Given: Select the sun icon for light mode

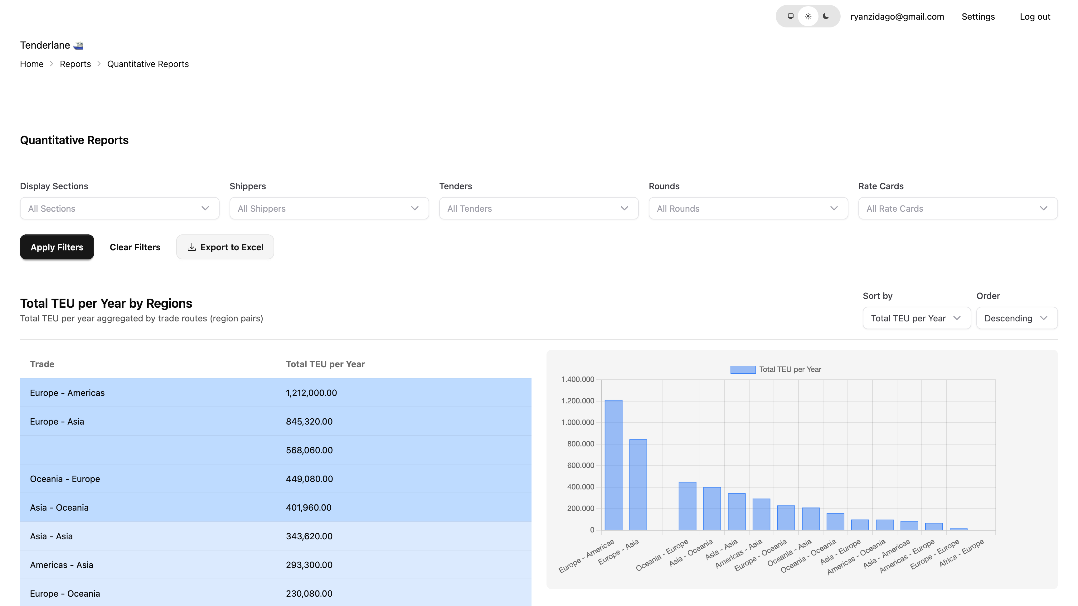Looking at the screenshot, I should point(808,16).
